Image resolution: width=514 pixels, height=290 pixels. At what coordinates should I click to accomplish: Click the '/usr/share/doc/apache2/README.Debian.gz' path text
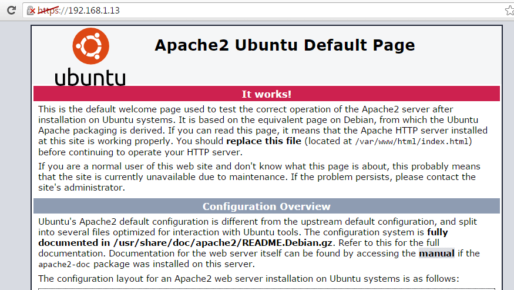pyautogui.click(x=223, y=243)
